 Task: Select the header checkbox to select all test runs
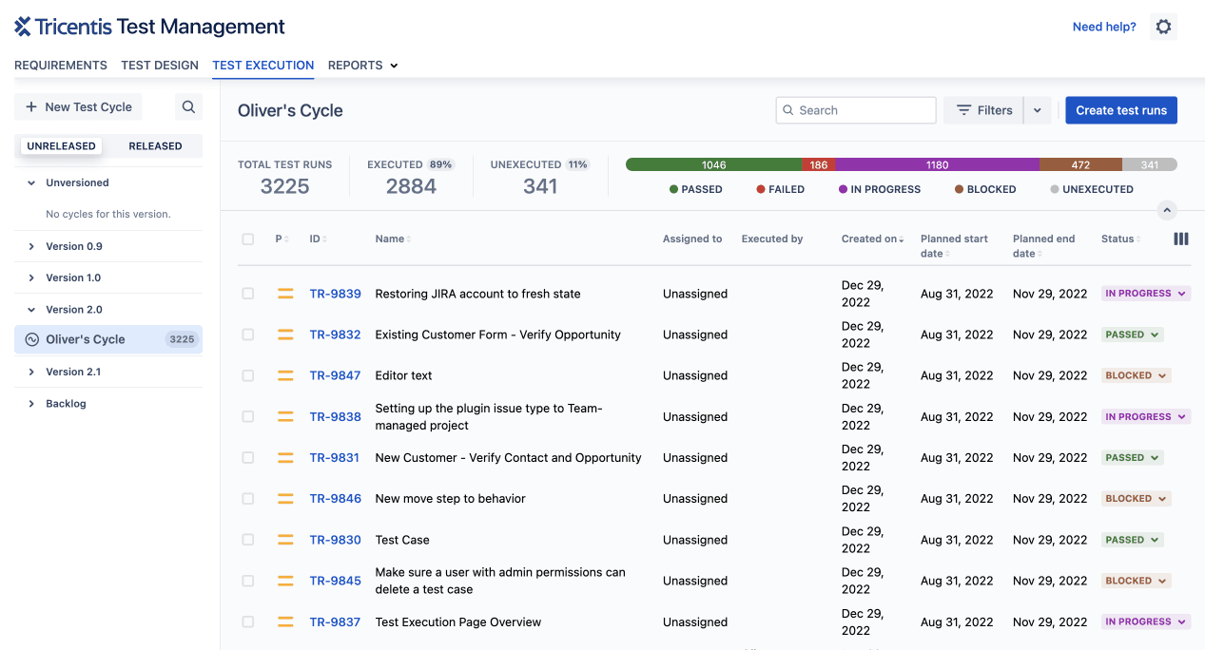[x=248, y=239]
